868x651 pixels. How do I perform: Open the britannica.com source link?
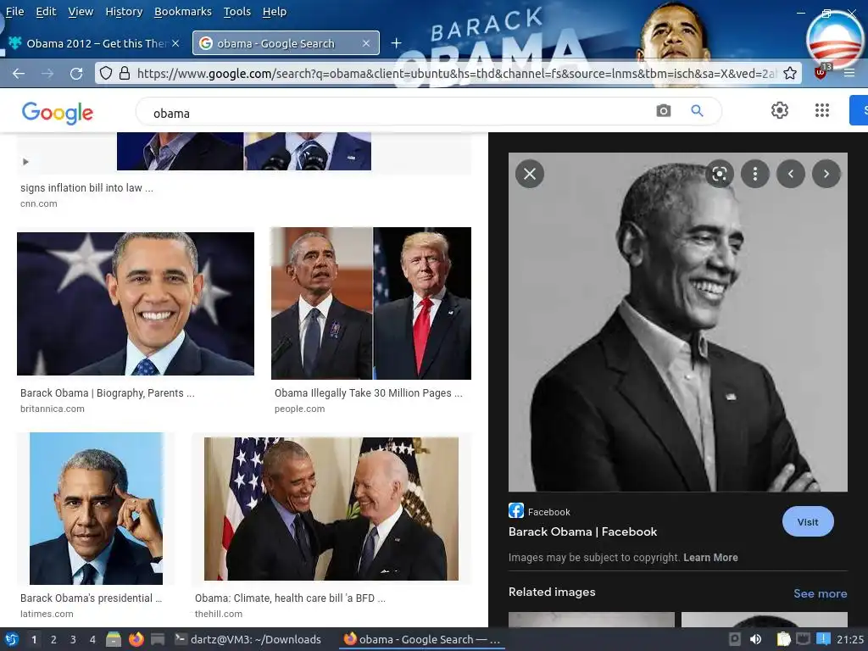[52, 409]
